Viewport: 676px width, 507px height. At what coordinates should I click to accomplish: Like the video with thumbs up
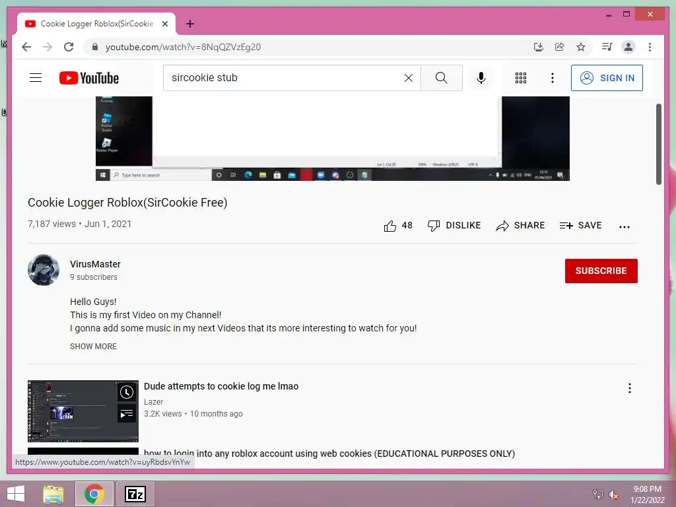coord(398,226)
